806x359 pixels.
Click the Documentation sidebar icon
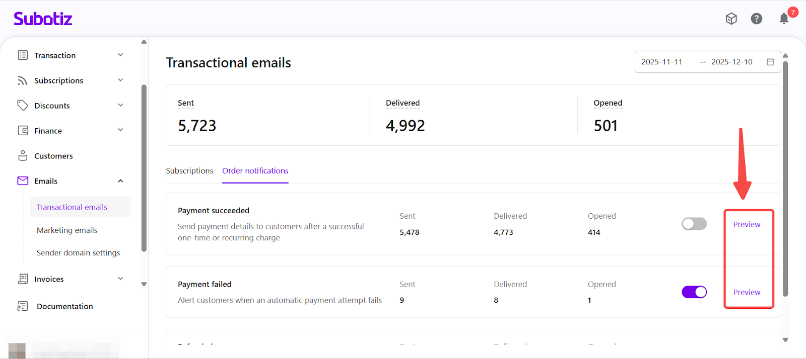click(23, 306)
